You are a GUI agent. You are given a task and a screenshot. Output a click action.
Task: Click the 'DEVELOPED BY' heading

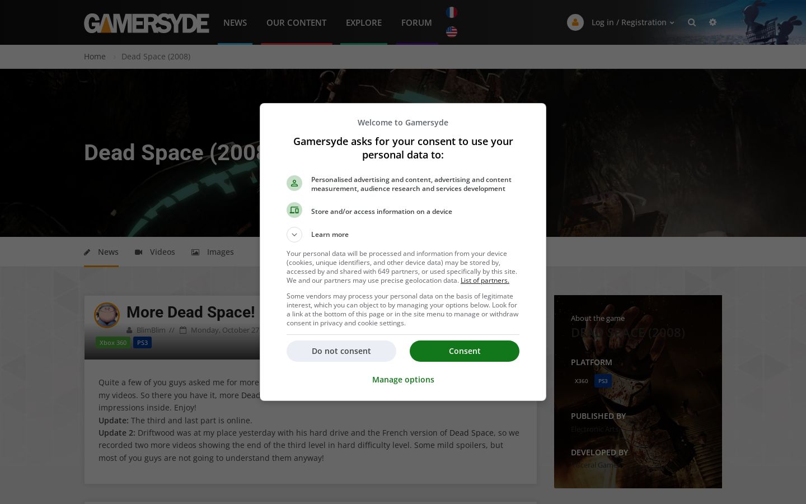click(x=599, y=452)
